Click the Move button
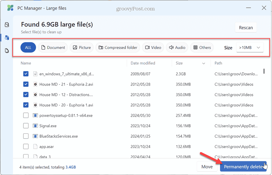The image size is (272, 175). tap(207, 166)
